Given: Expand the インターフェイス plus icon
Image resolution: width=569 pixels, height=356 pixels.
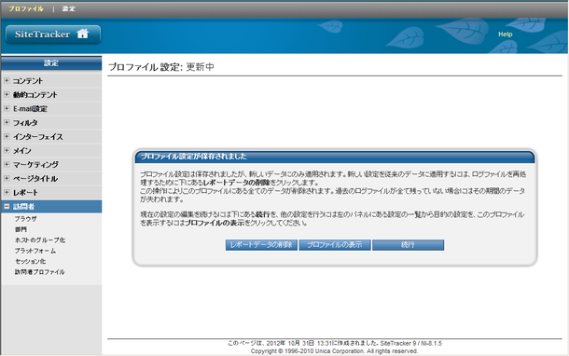Looking at the screenshot, I should click(x=7, y=136).
